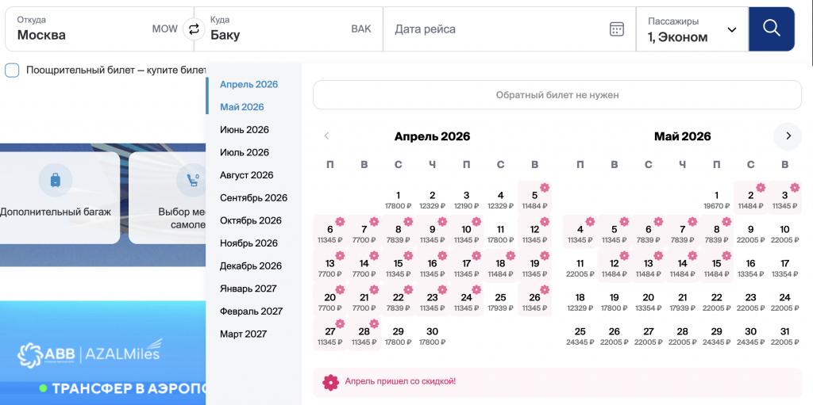This screenshot has width=813, height=405.
Task: Select April 14 priced 7700 ₽
Action: pos(364,268)
